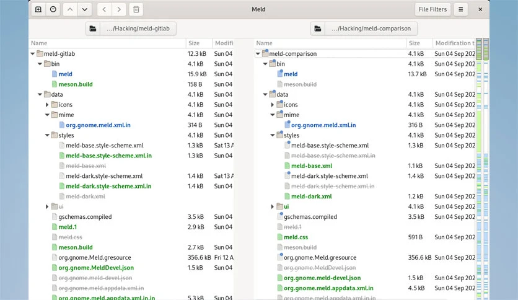
Task: Select gschemas.compiled in left pane
Action: (85, 217)
